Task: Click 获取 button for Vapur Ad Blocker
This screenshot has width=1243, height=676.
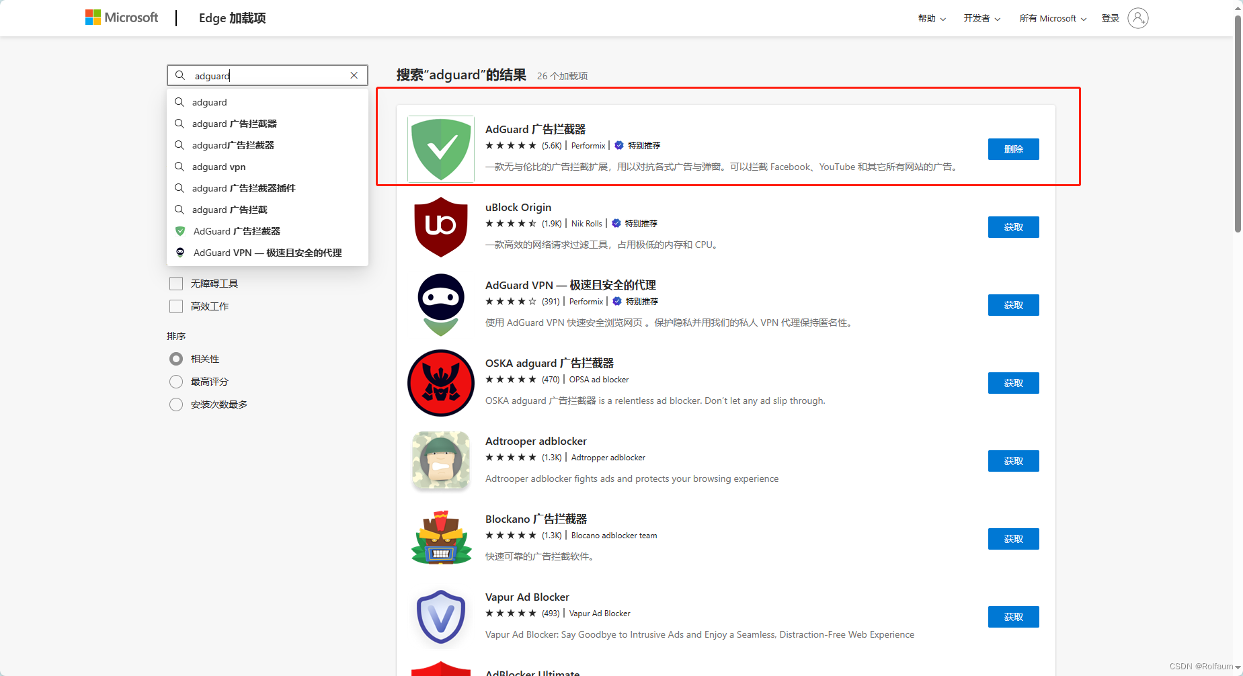Action: [x=1013, y=617]
